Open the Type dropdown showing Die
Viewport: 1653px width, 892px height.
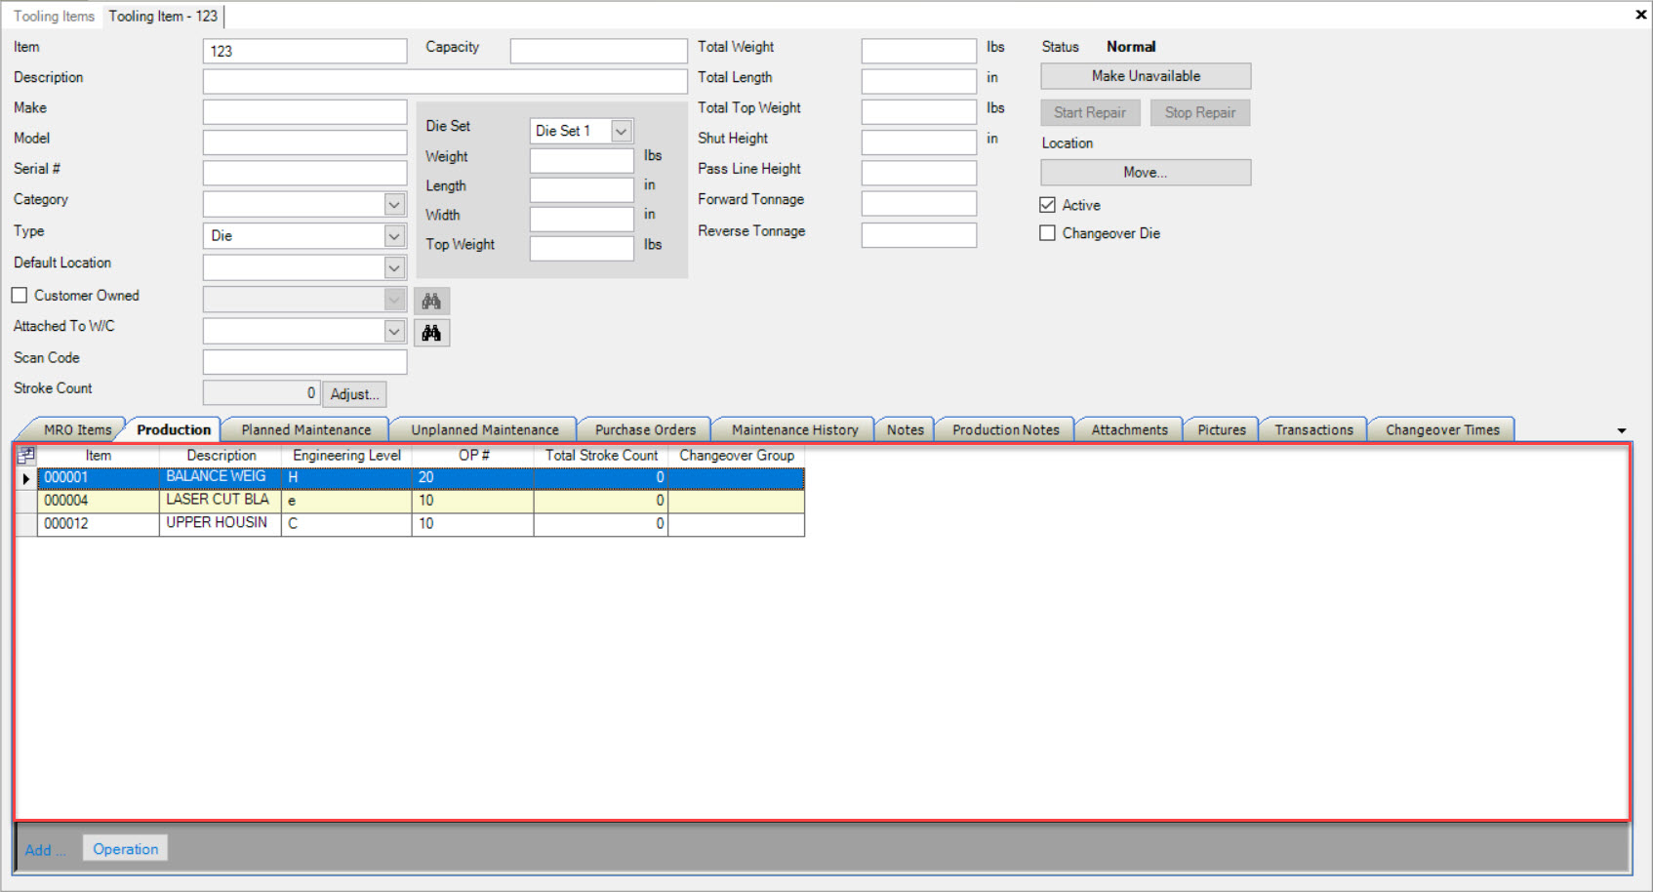[x=394, y=236]
